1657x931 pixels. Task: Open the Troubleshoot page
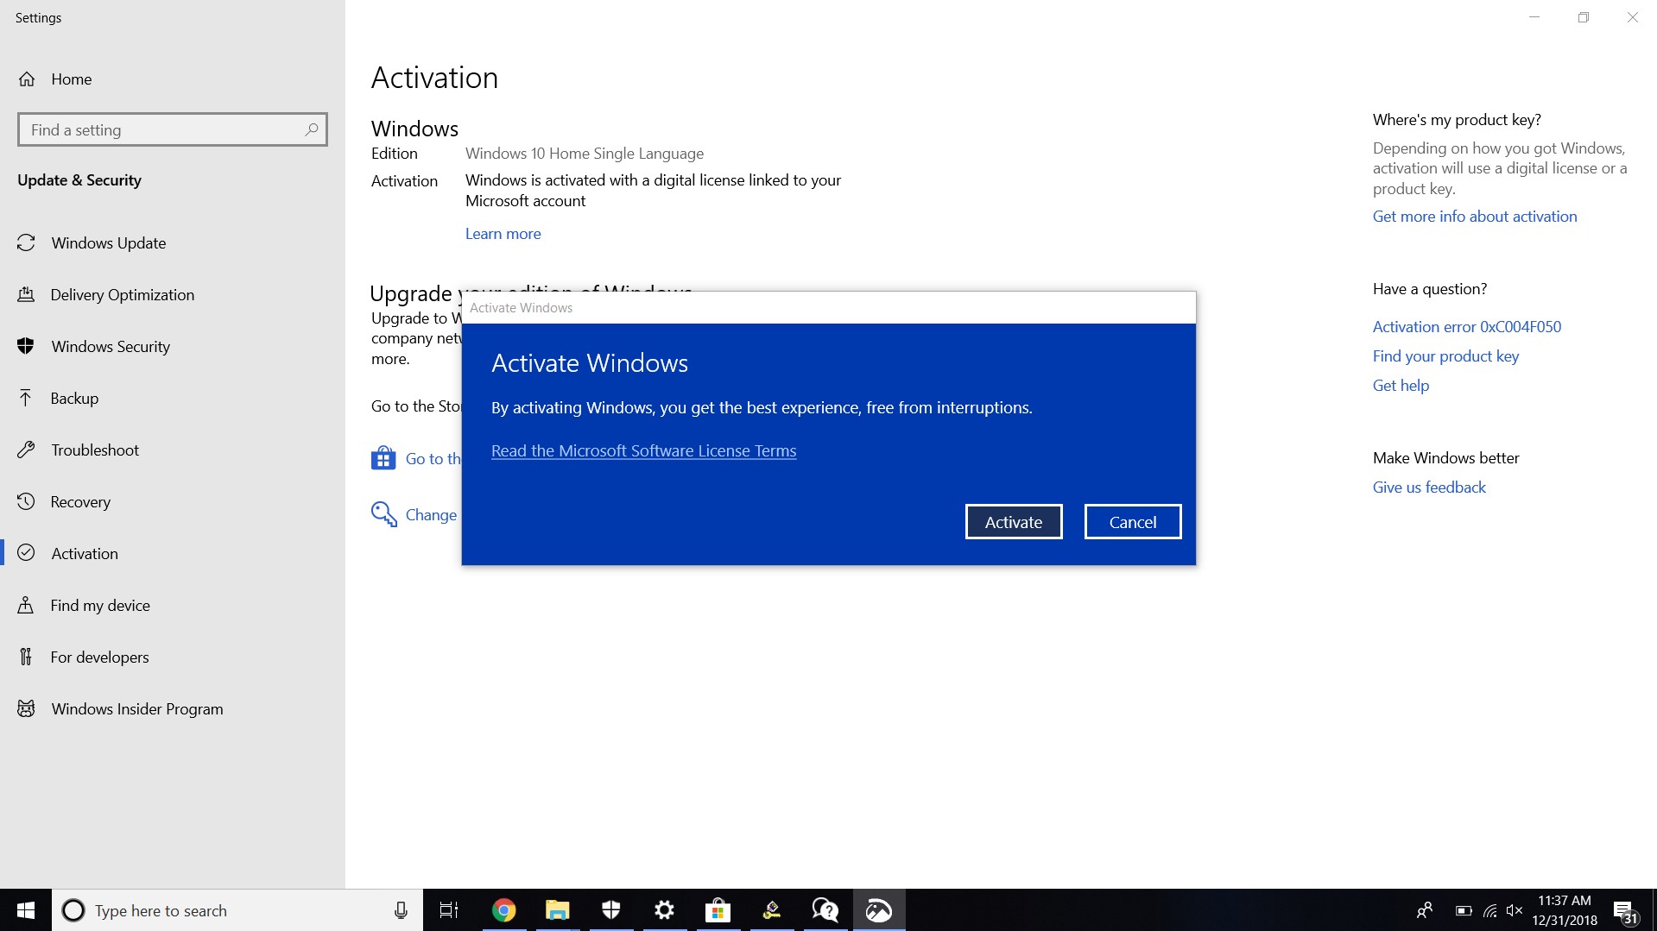tap(173, 450)
